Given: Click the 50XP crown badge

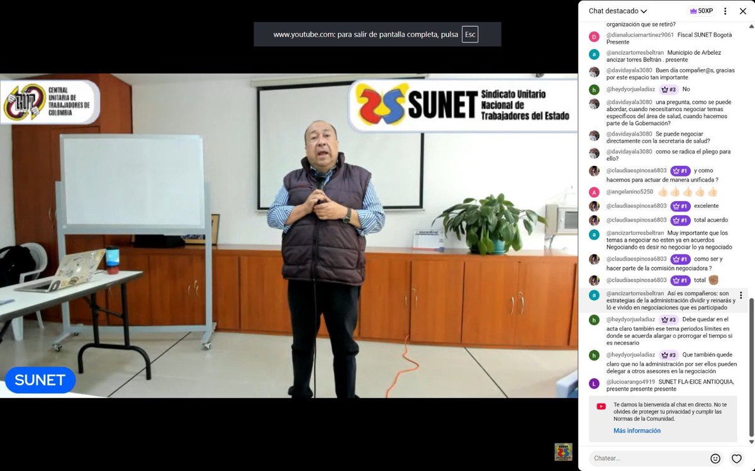Looking at the screenshot, I should tap(702, 11).
